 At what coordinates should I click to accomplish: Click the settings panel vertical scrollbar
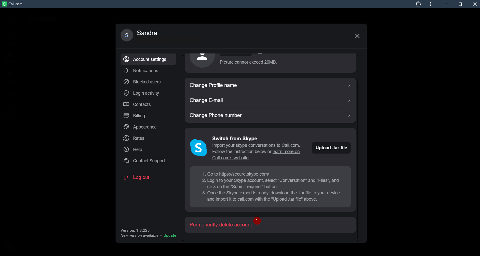click(357, 159)
